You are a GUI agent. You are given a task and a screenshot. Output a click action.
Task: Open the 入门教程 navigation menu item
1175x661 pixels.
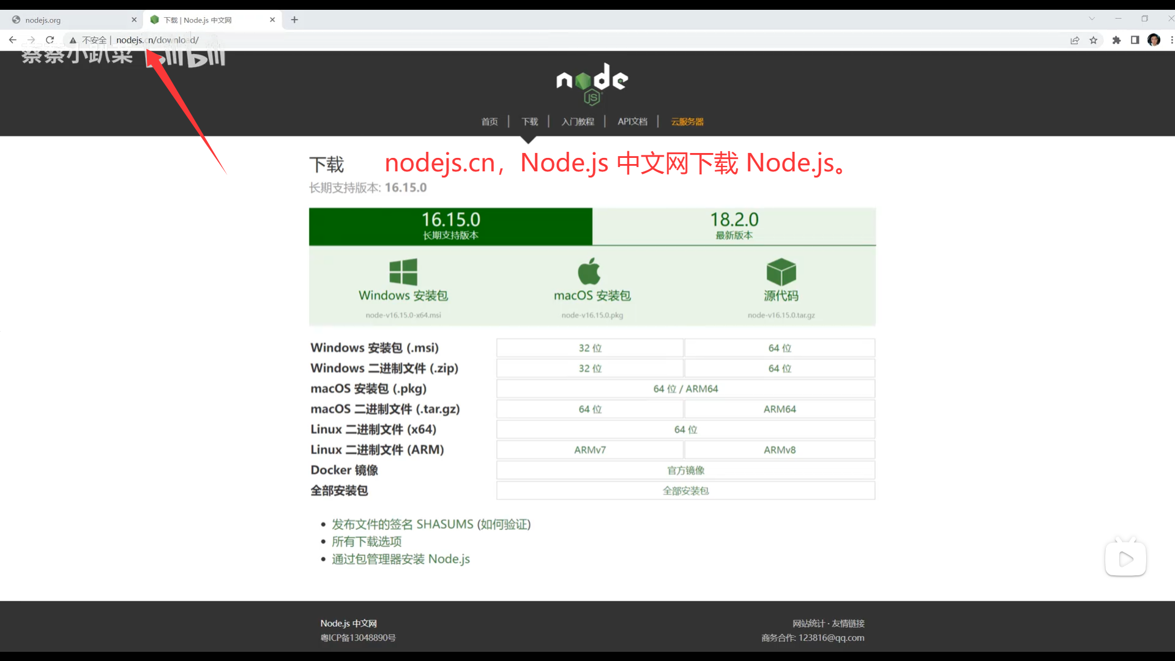click(578, 122)
